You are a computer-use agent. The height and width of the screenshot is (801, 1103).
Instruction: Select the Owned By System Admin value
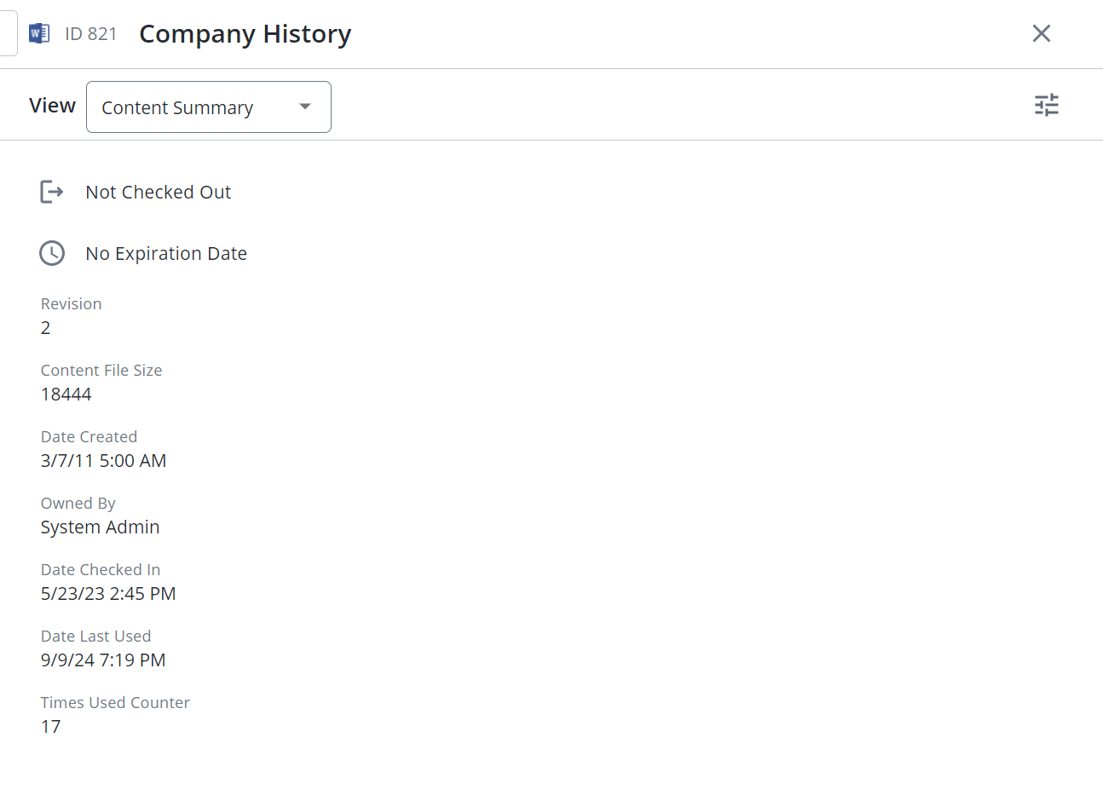tap(101, 527)
